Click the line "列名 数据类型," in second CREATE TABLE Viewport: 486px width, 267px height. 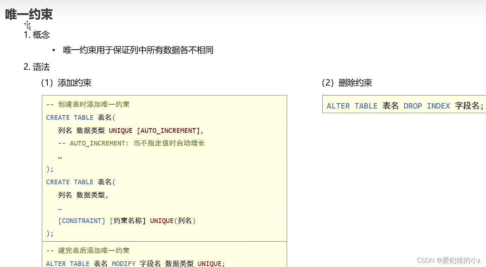point(83,195)
